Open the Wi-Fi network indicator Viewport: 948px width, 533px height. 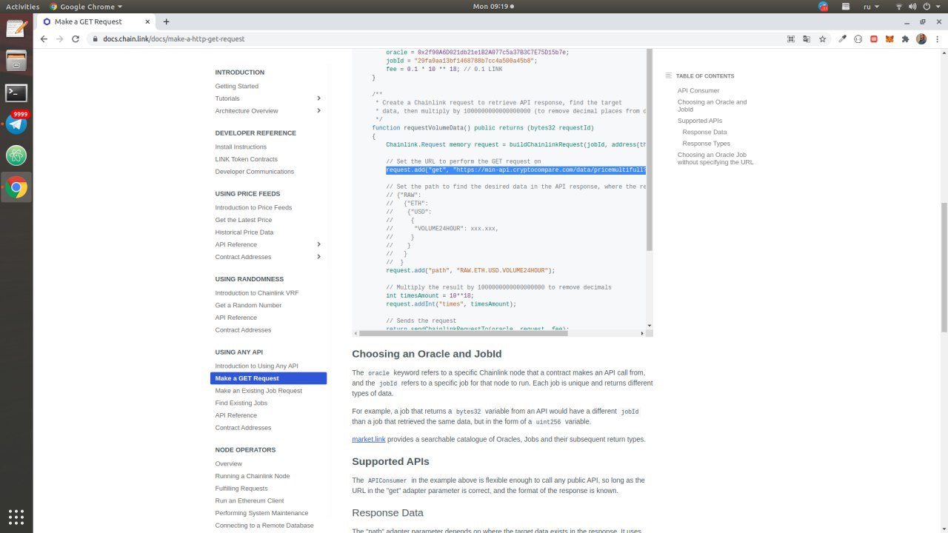pos(900,7)
